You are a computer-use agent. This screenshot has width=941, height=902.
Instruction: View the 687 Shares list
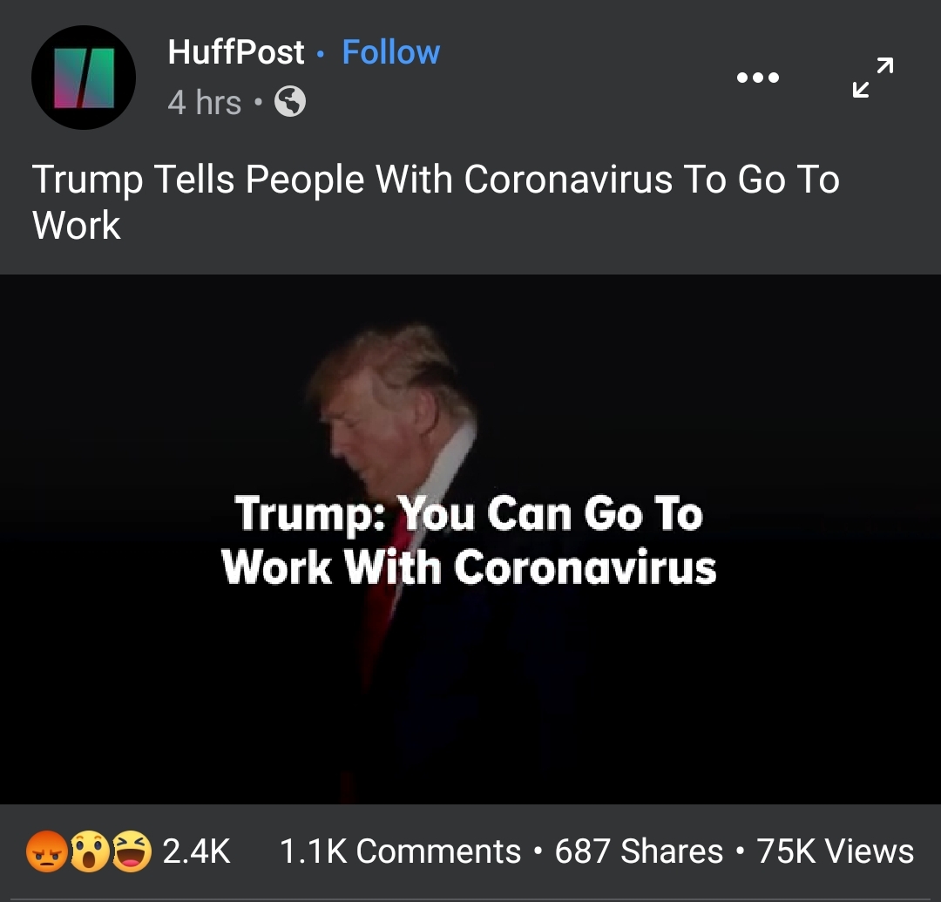tap(639, 851)
